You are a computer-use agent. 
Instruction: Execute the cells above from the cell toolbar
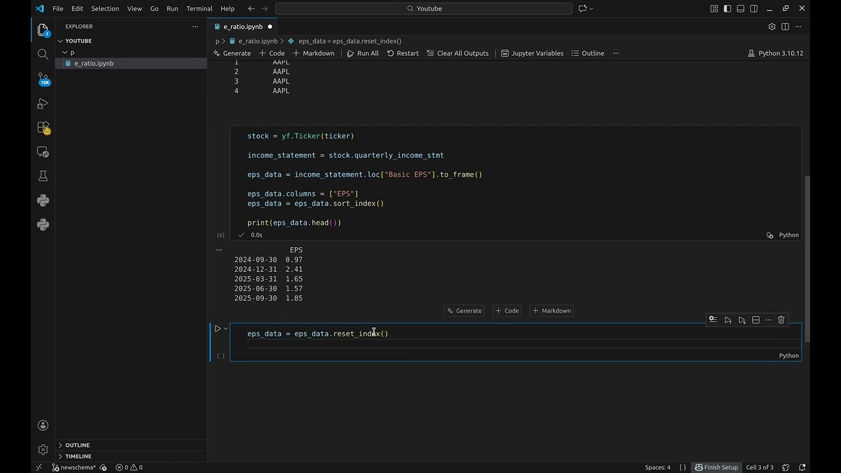pos(727,320)
